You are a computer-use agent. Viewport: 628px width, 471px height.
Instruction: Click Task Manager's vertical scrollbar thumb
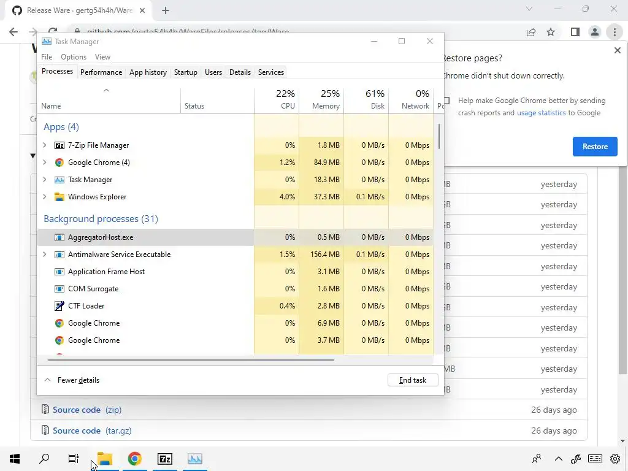(x=439, y=137)
